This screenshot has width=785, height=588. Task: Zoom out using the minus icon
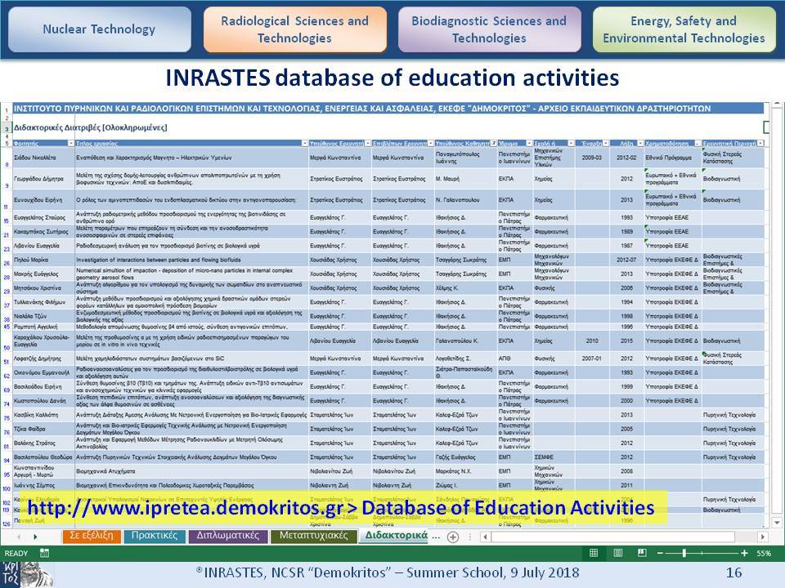(660, 553)
